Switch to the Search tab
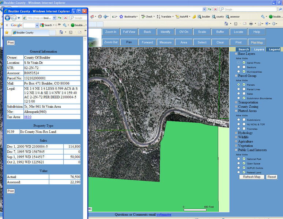Viewport: 283px width, 219px height. point(243,49)
